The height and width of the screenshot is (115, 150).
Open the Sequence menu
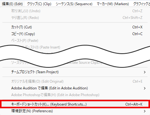coord(74,4)
